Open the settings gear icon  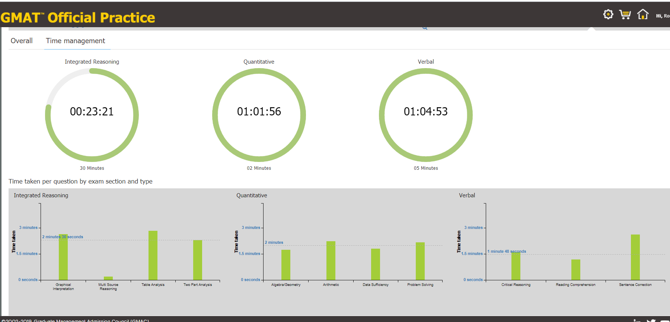[608, 15]
